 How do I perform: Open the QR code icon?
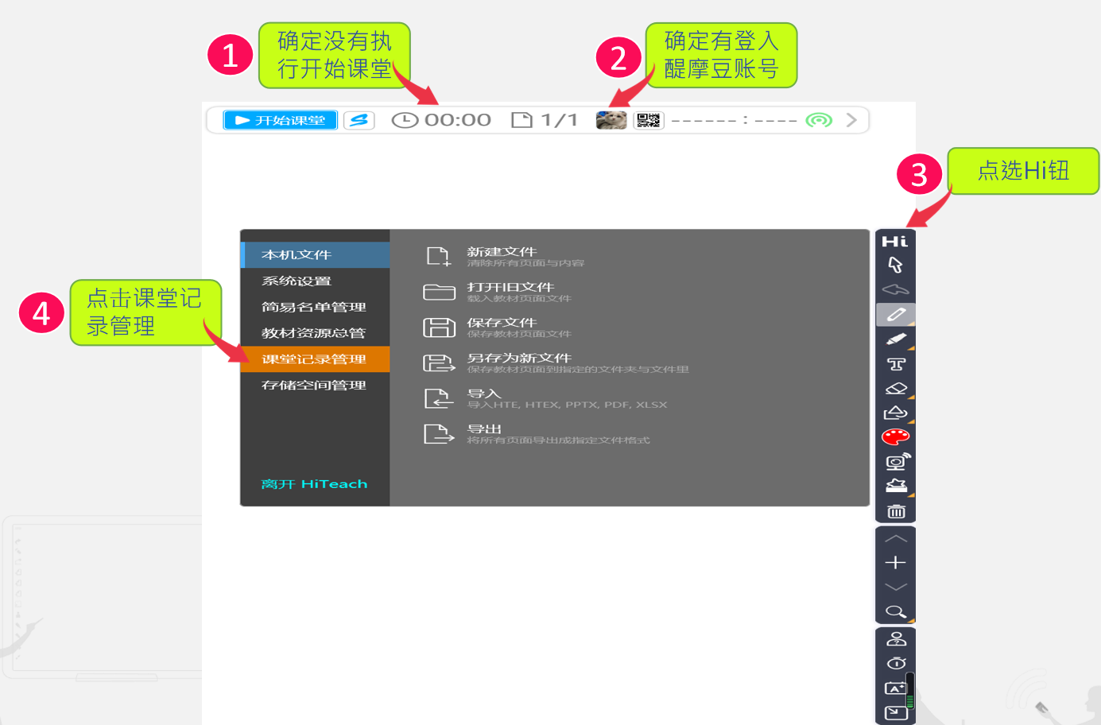tap(648, 120)
